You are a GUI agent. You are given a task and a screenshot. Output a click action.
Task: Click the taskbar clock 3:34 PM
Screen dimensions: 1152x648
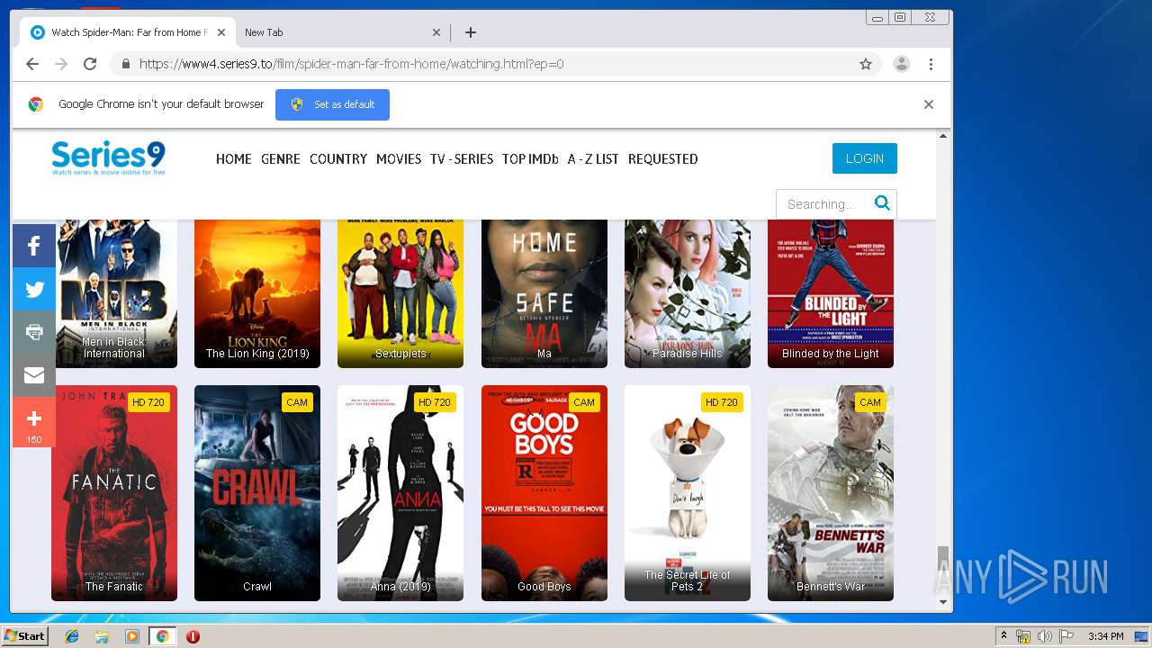click(x=1105, y=636)
